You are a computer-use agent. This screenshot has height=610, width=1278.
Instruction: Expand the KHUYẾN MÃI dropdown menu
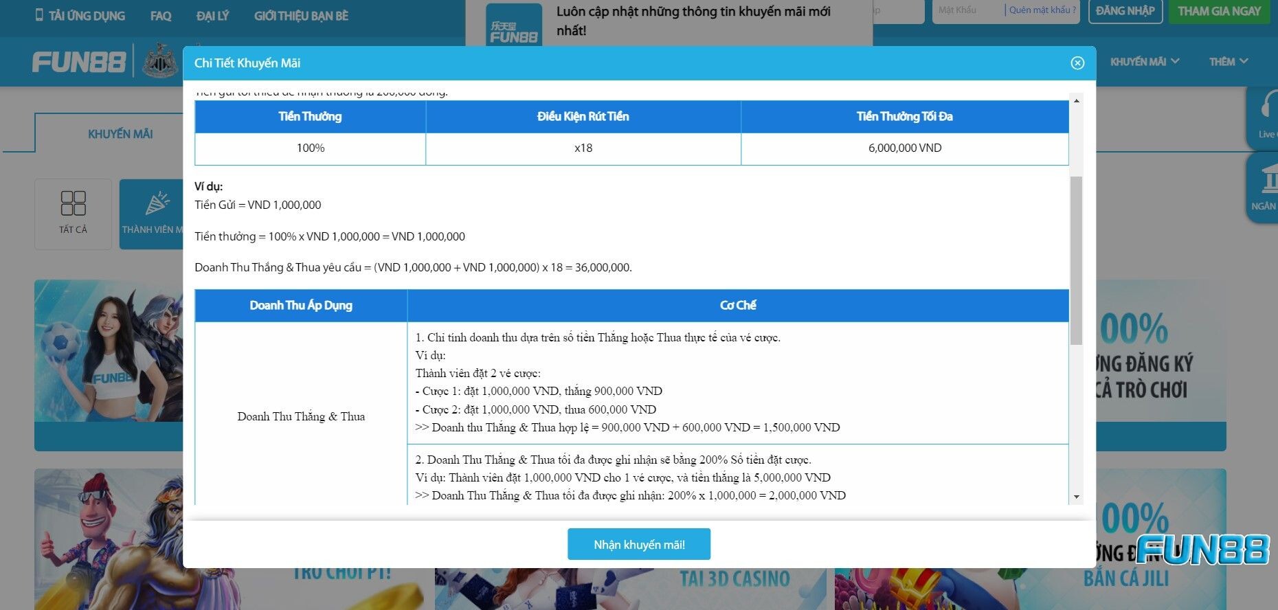coord(1145,62)
